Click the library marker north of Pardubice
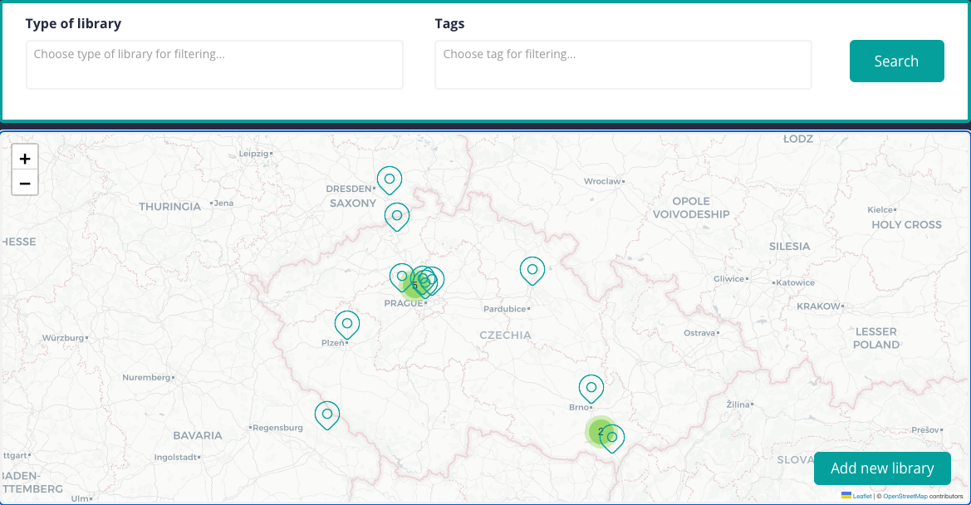The width and height of the screenshot is (971, 505). click(532, 269)
